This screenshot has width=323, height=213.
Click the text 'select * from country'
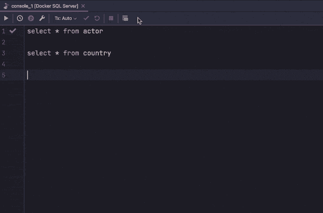tap(69, 53)
